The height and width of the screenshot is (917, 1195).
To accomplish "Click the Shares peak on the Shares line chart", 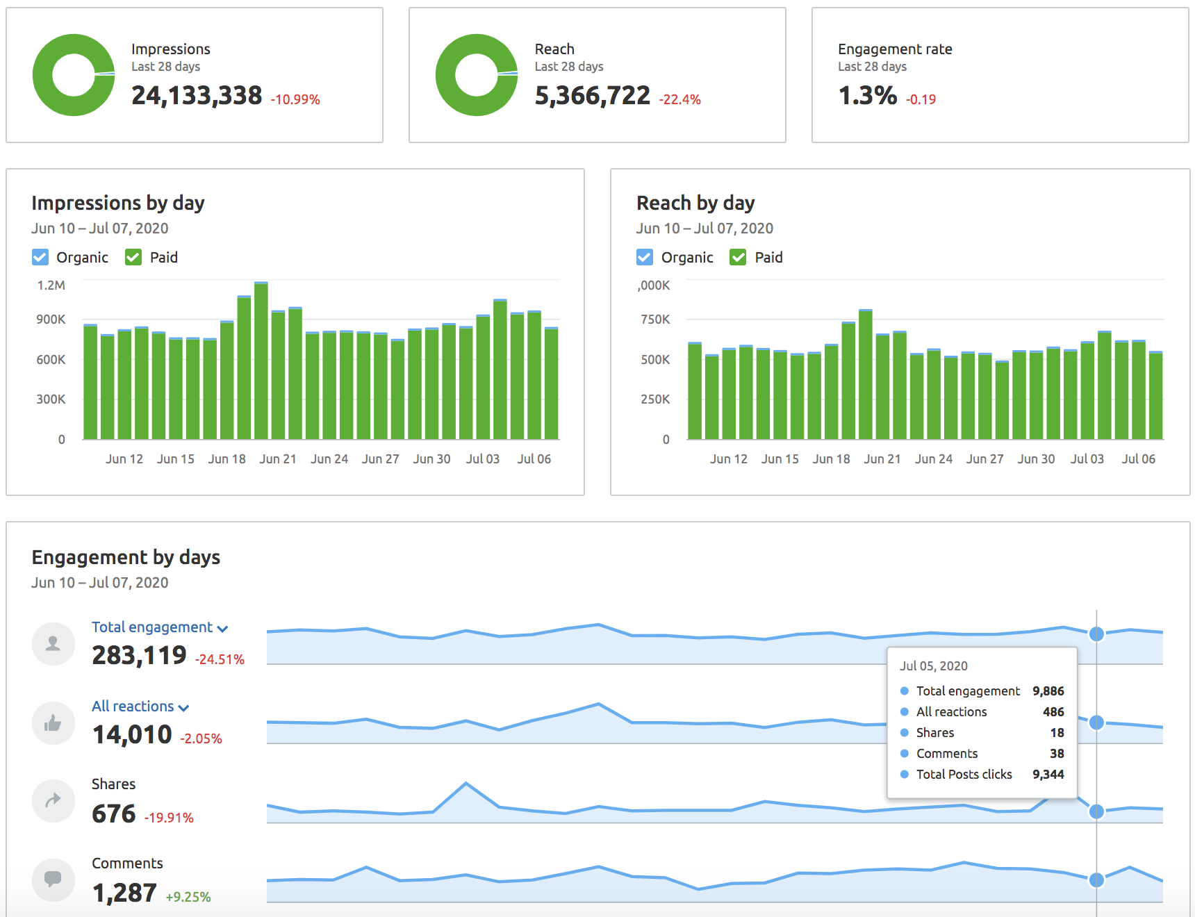I will pyautogui.click(x=466, y=784).
